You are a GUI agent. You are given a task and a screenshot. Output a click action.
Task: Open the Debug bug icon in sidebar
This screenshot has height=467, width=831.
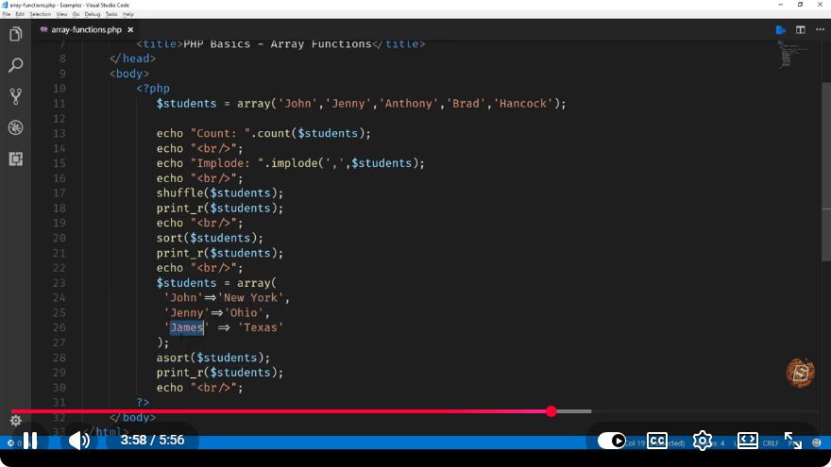click(15, 127)
